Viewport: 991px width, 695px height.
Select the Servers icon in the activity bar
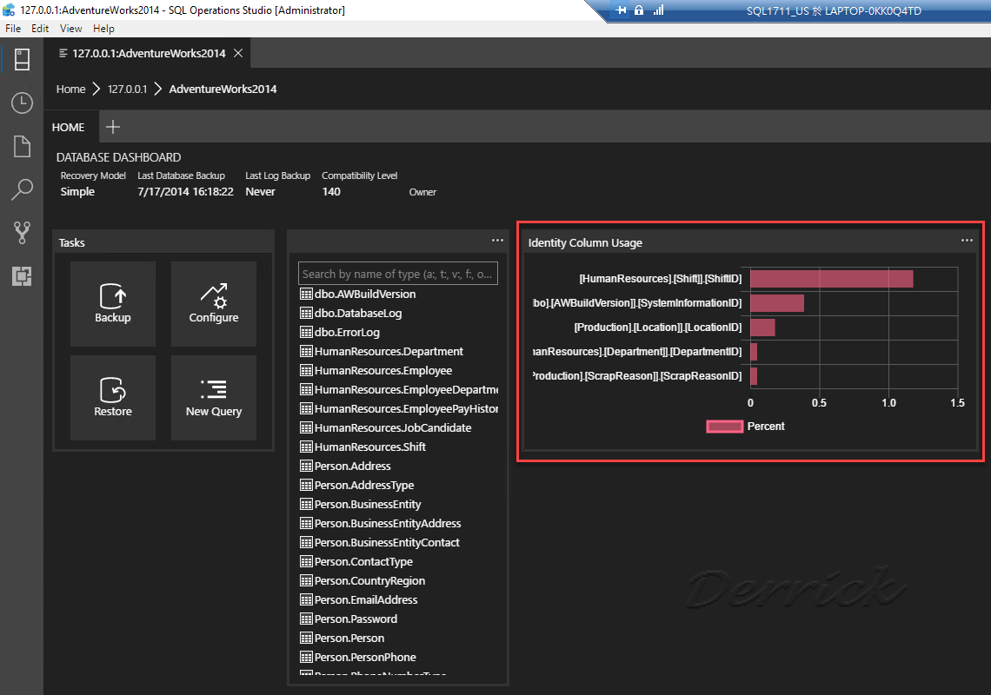click(21, 59)
